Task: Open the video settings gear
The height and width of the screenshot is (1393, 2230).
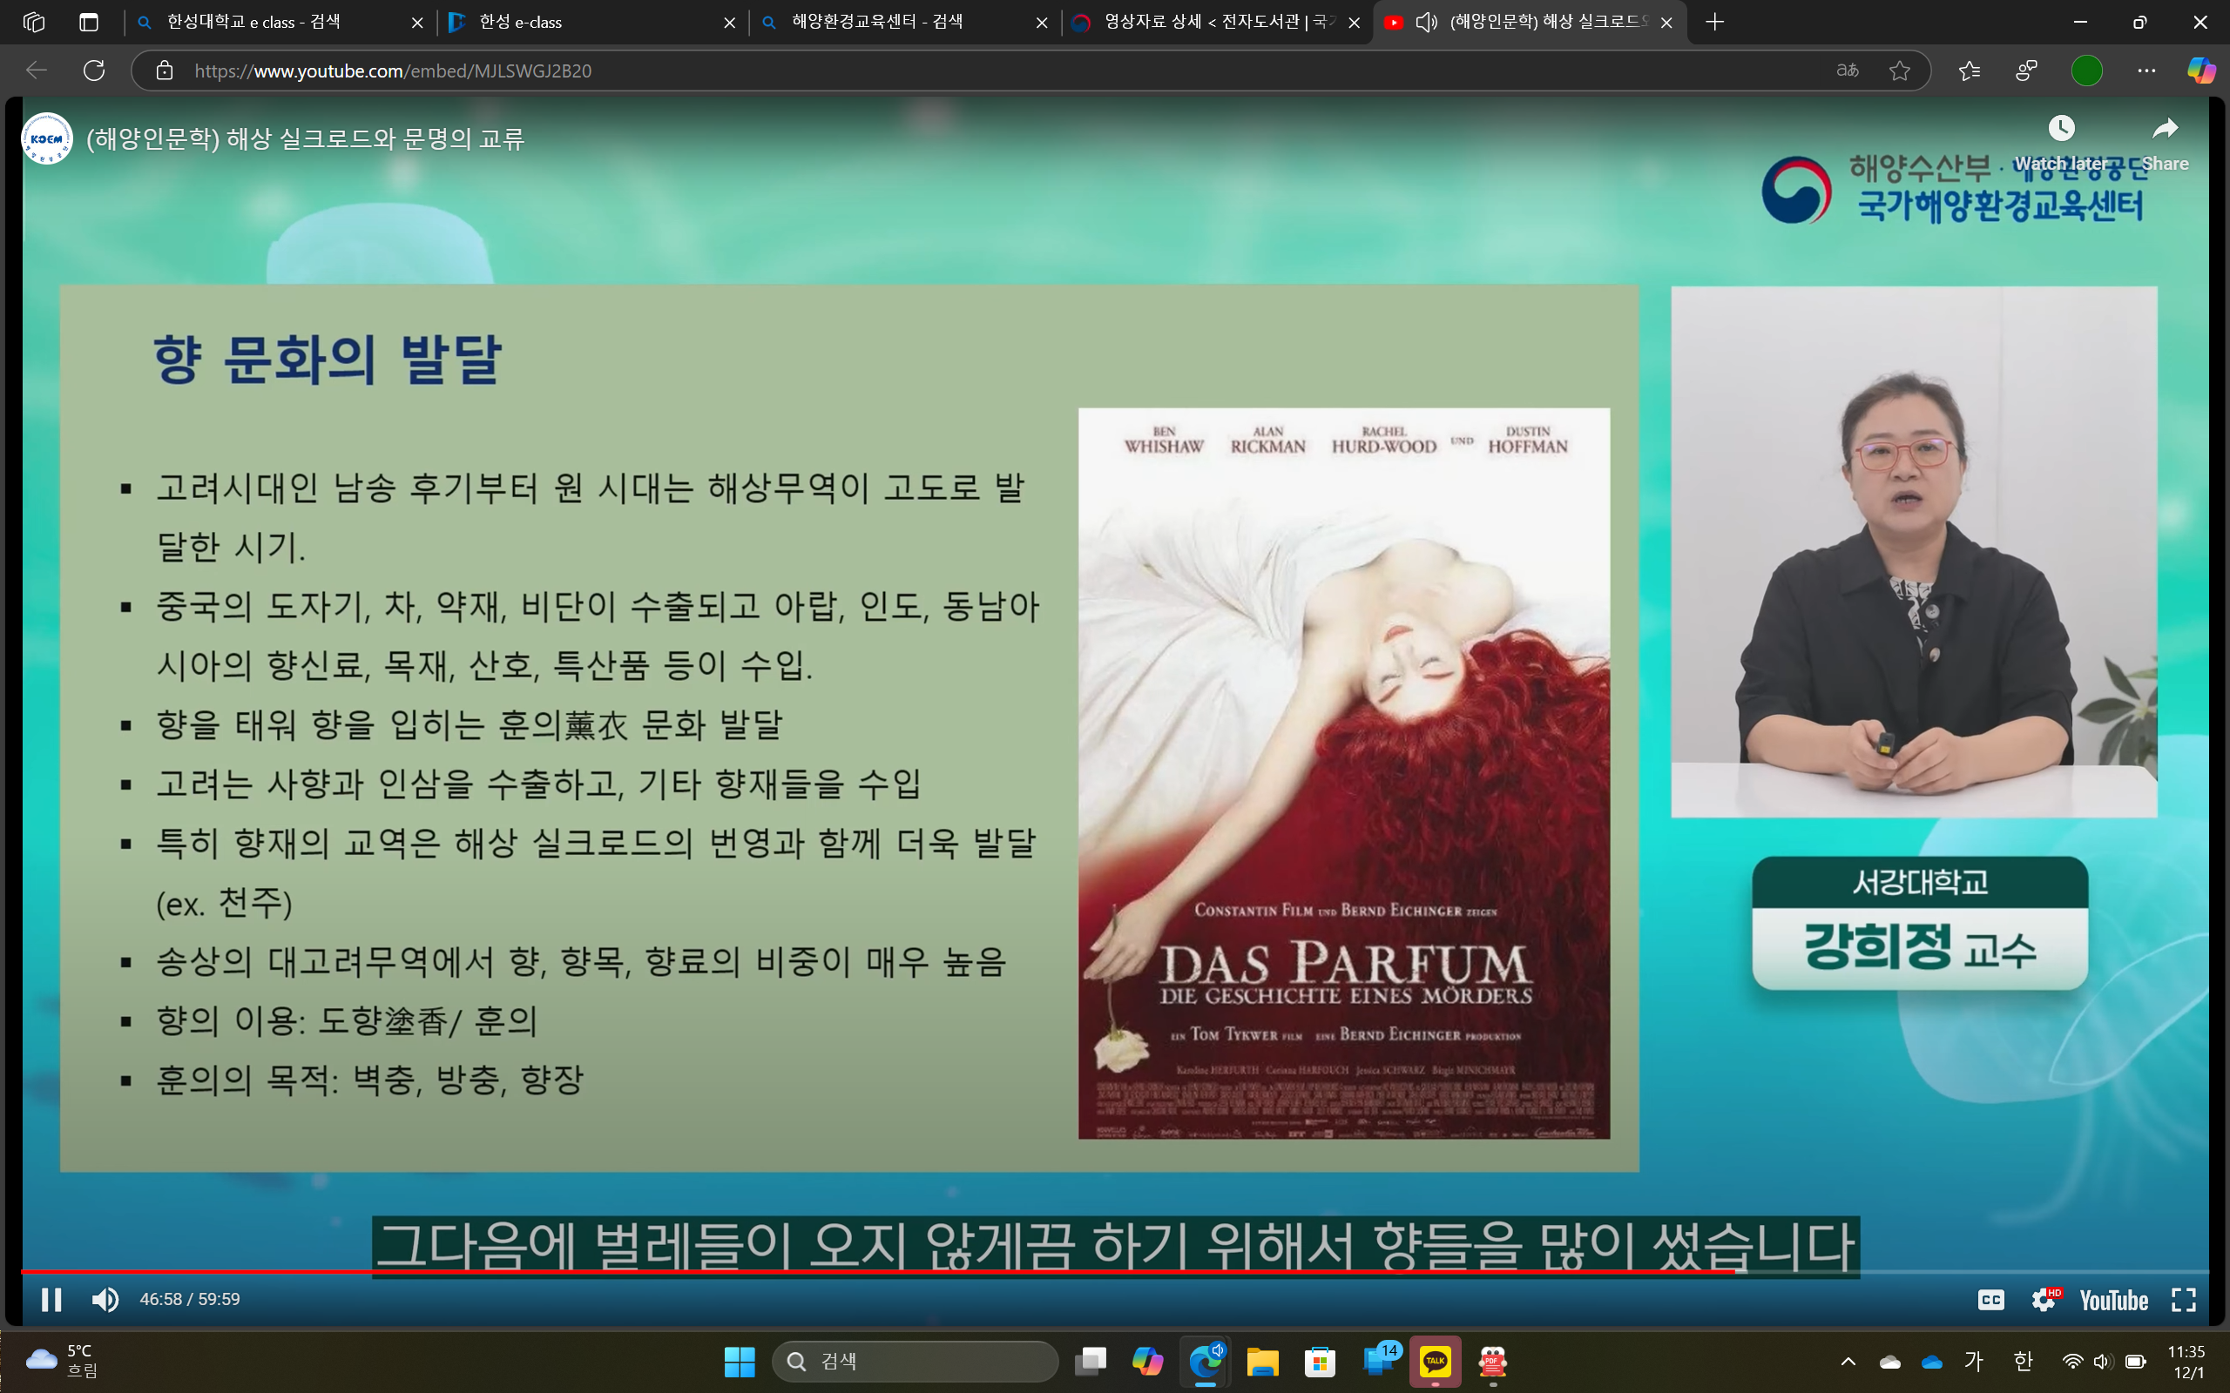Action: point(2044,1299)
